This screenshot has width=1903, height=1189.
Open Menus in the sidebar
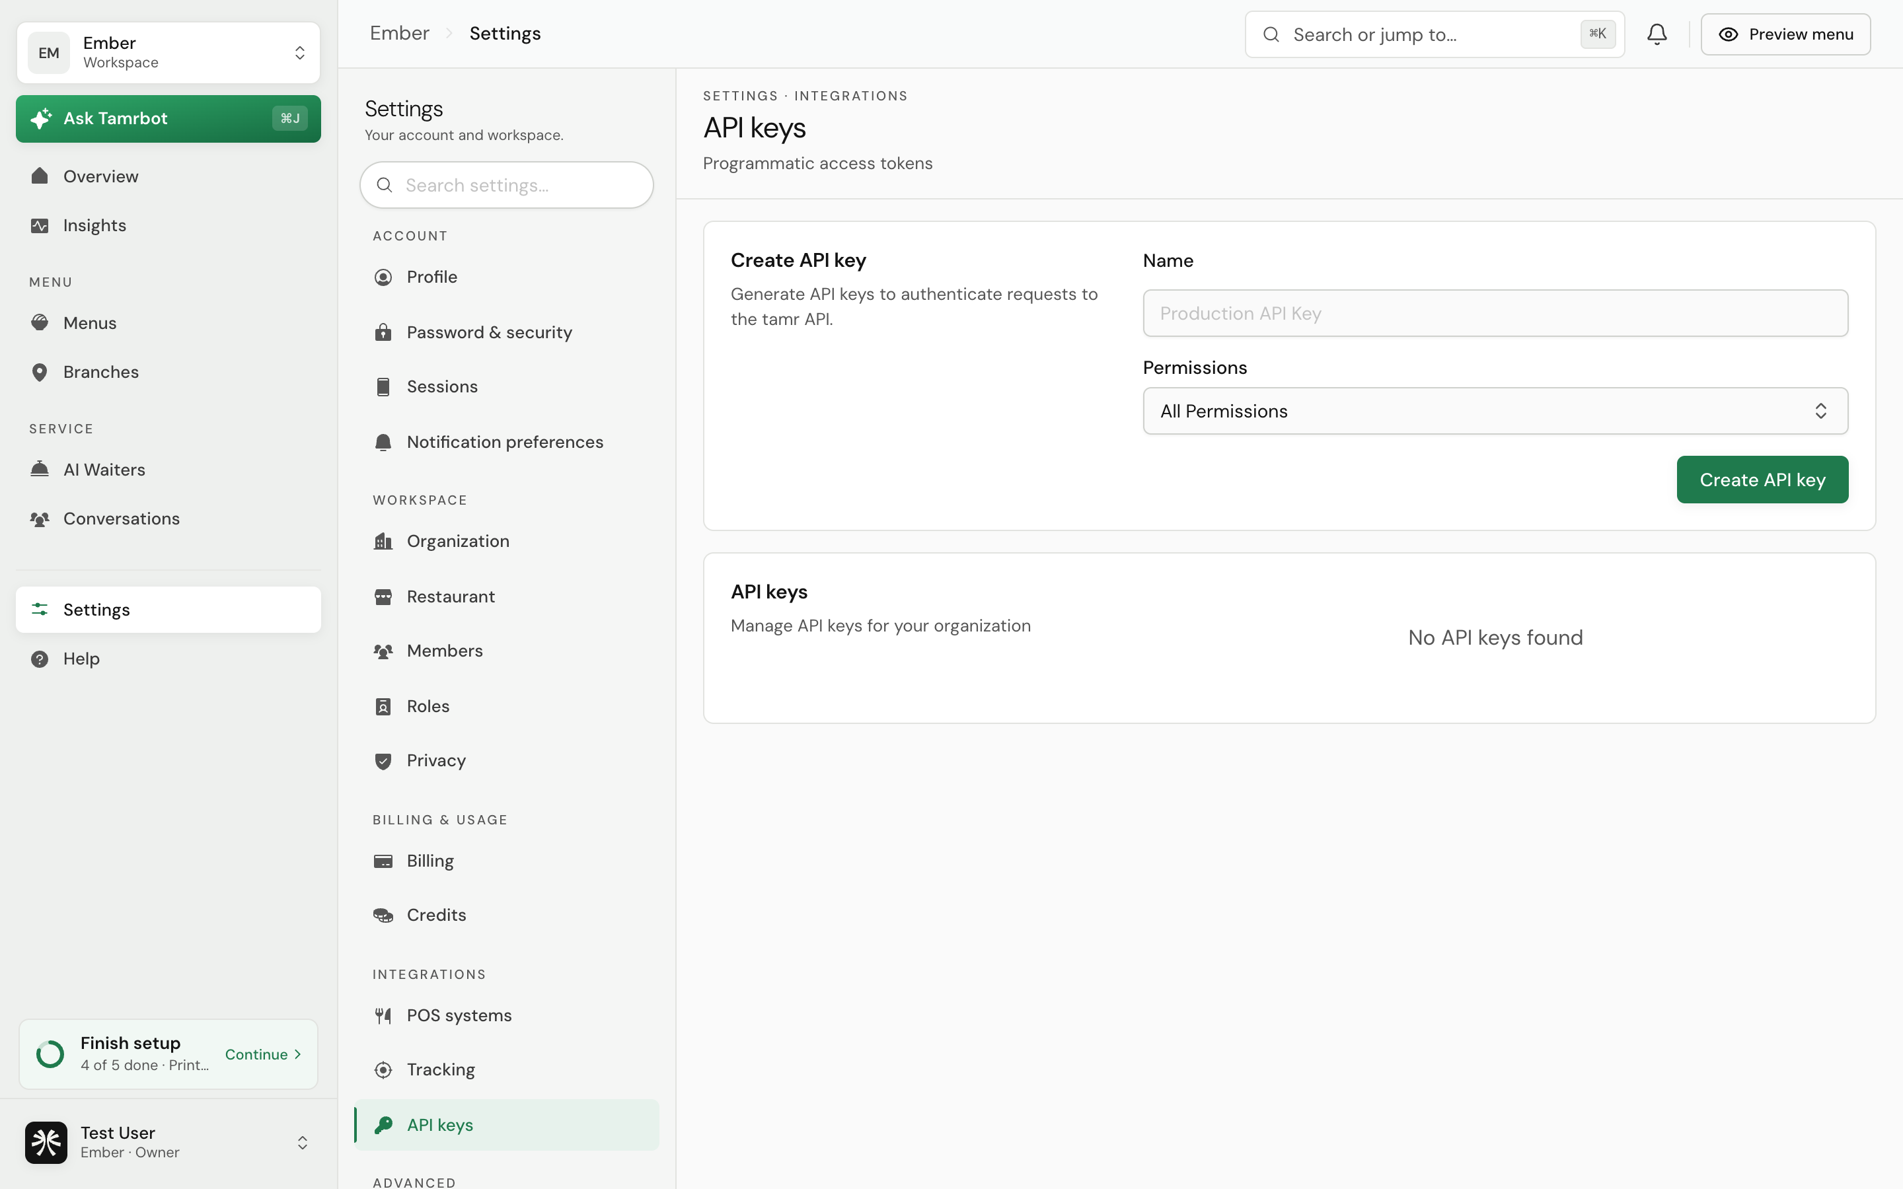click(x=168, y=323)
